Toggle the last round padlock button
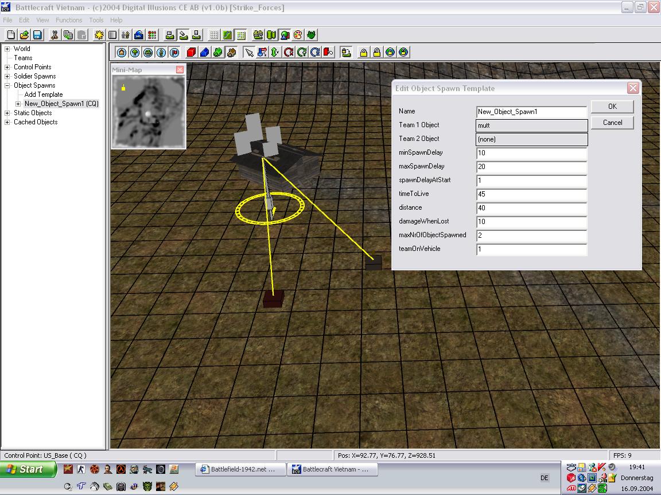 (x=403, y=52)
